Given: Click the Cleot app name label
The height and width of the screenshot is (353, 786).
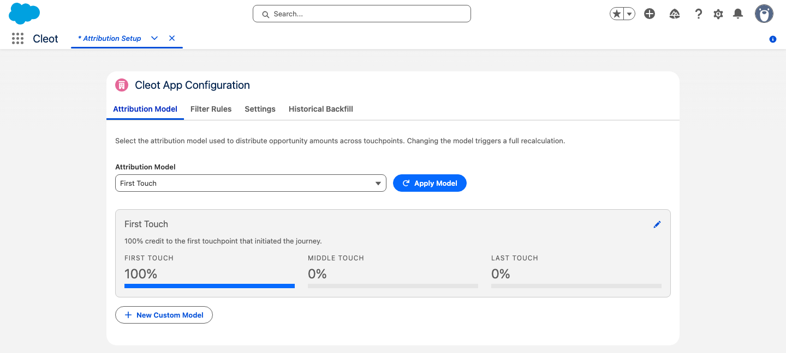Looking at the screenshot, I should click(45, 39).
